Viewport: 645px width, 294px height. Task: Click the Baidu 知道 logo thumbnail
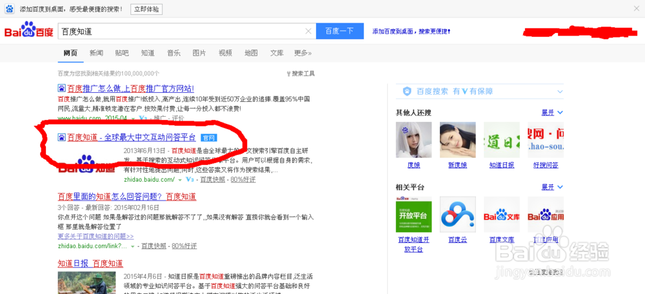pos(87,164)
